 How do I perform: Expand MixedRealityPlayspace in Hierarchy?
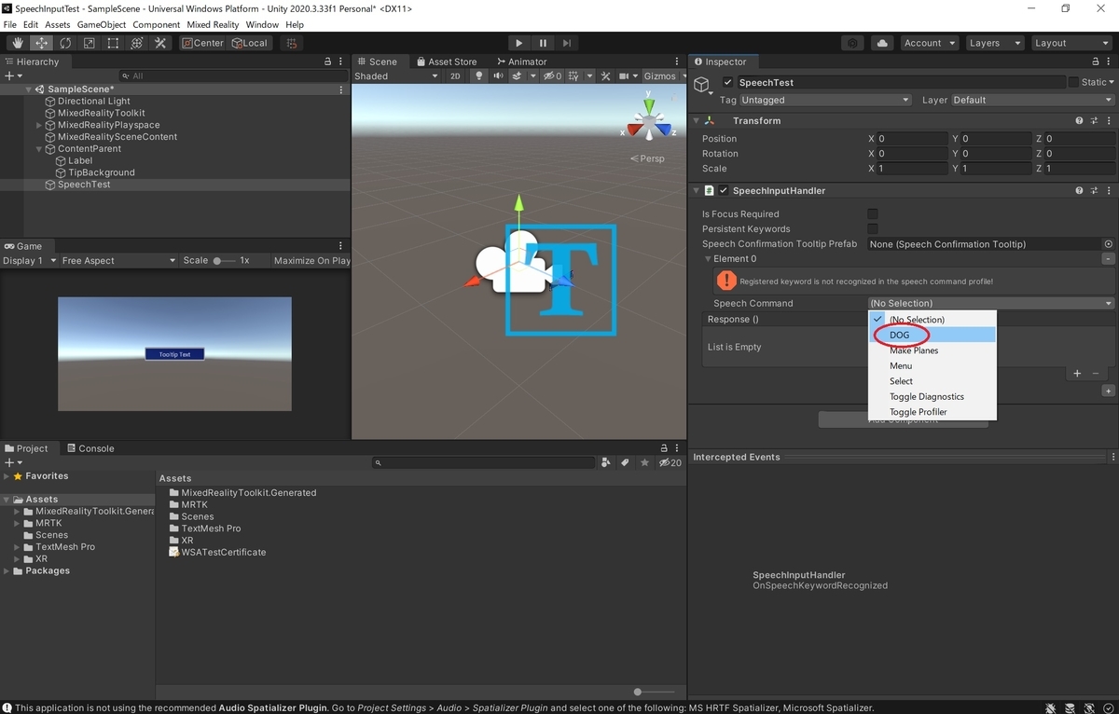[39, 125]
